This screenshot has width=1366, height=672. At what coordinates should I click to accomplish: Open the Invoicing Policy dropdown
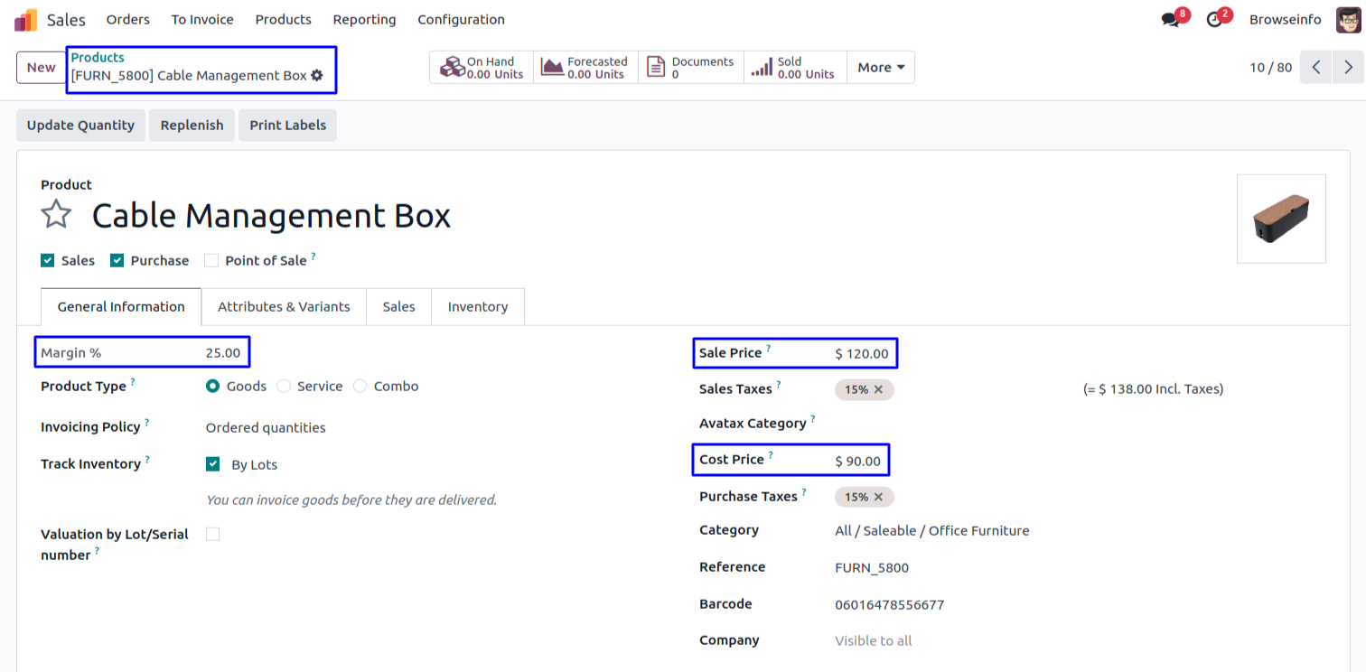[266, 428]
